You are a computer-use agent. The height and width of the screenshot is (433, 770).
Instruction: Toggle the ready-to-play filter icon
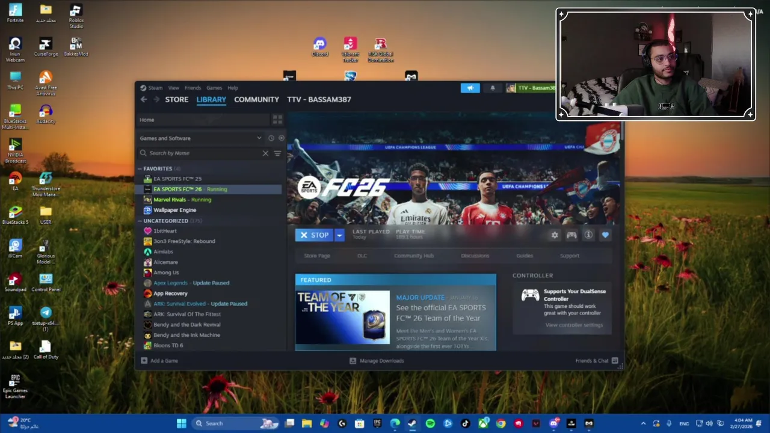(x=281, y=138)
